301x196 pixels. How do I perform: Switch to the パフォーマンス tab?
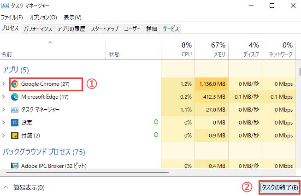(38, 29)
